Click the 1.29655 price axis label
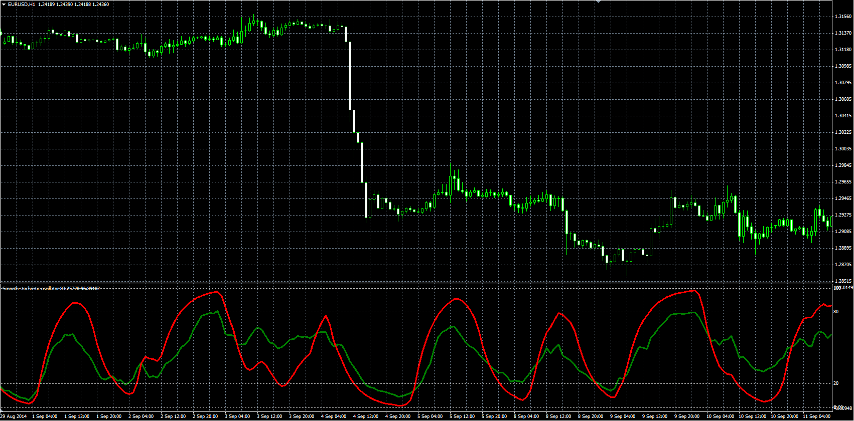The width and height of the screenshot is (854, 421). pos(843,182)
